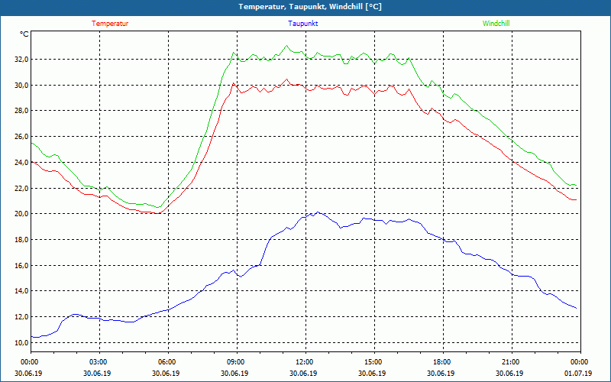
Task: Click the 21:00 time axis label
Action: click(x=512, y=362)
